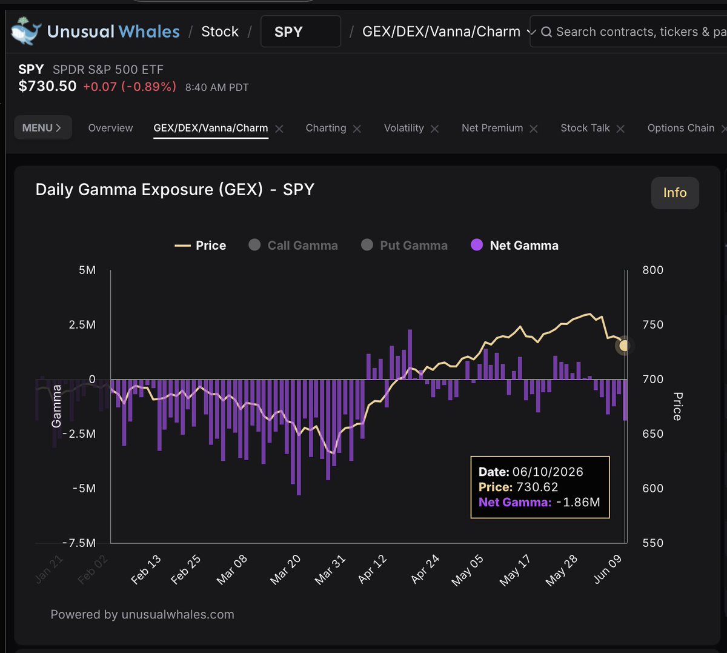Click the Jun 09 axis label
This screenshot has height=653, width=727.
608,569
